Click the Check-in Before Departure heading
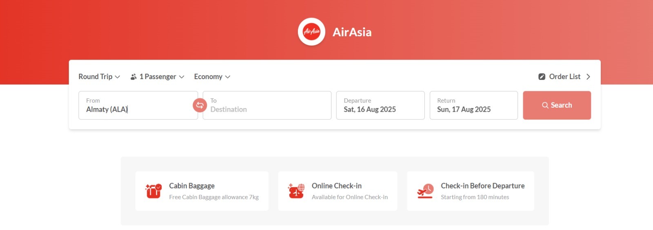This screenshot has height=230, width=653. click(x=483, y=186)
